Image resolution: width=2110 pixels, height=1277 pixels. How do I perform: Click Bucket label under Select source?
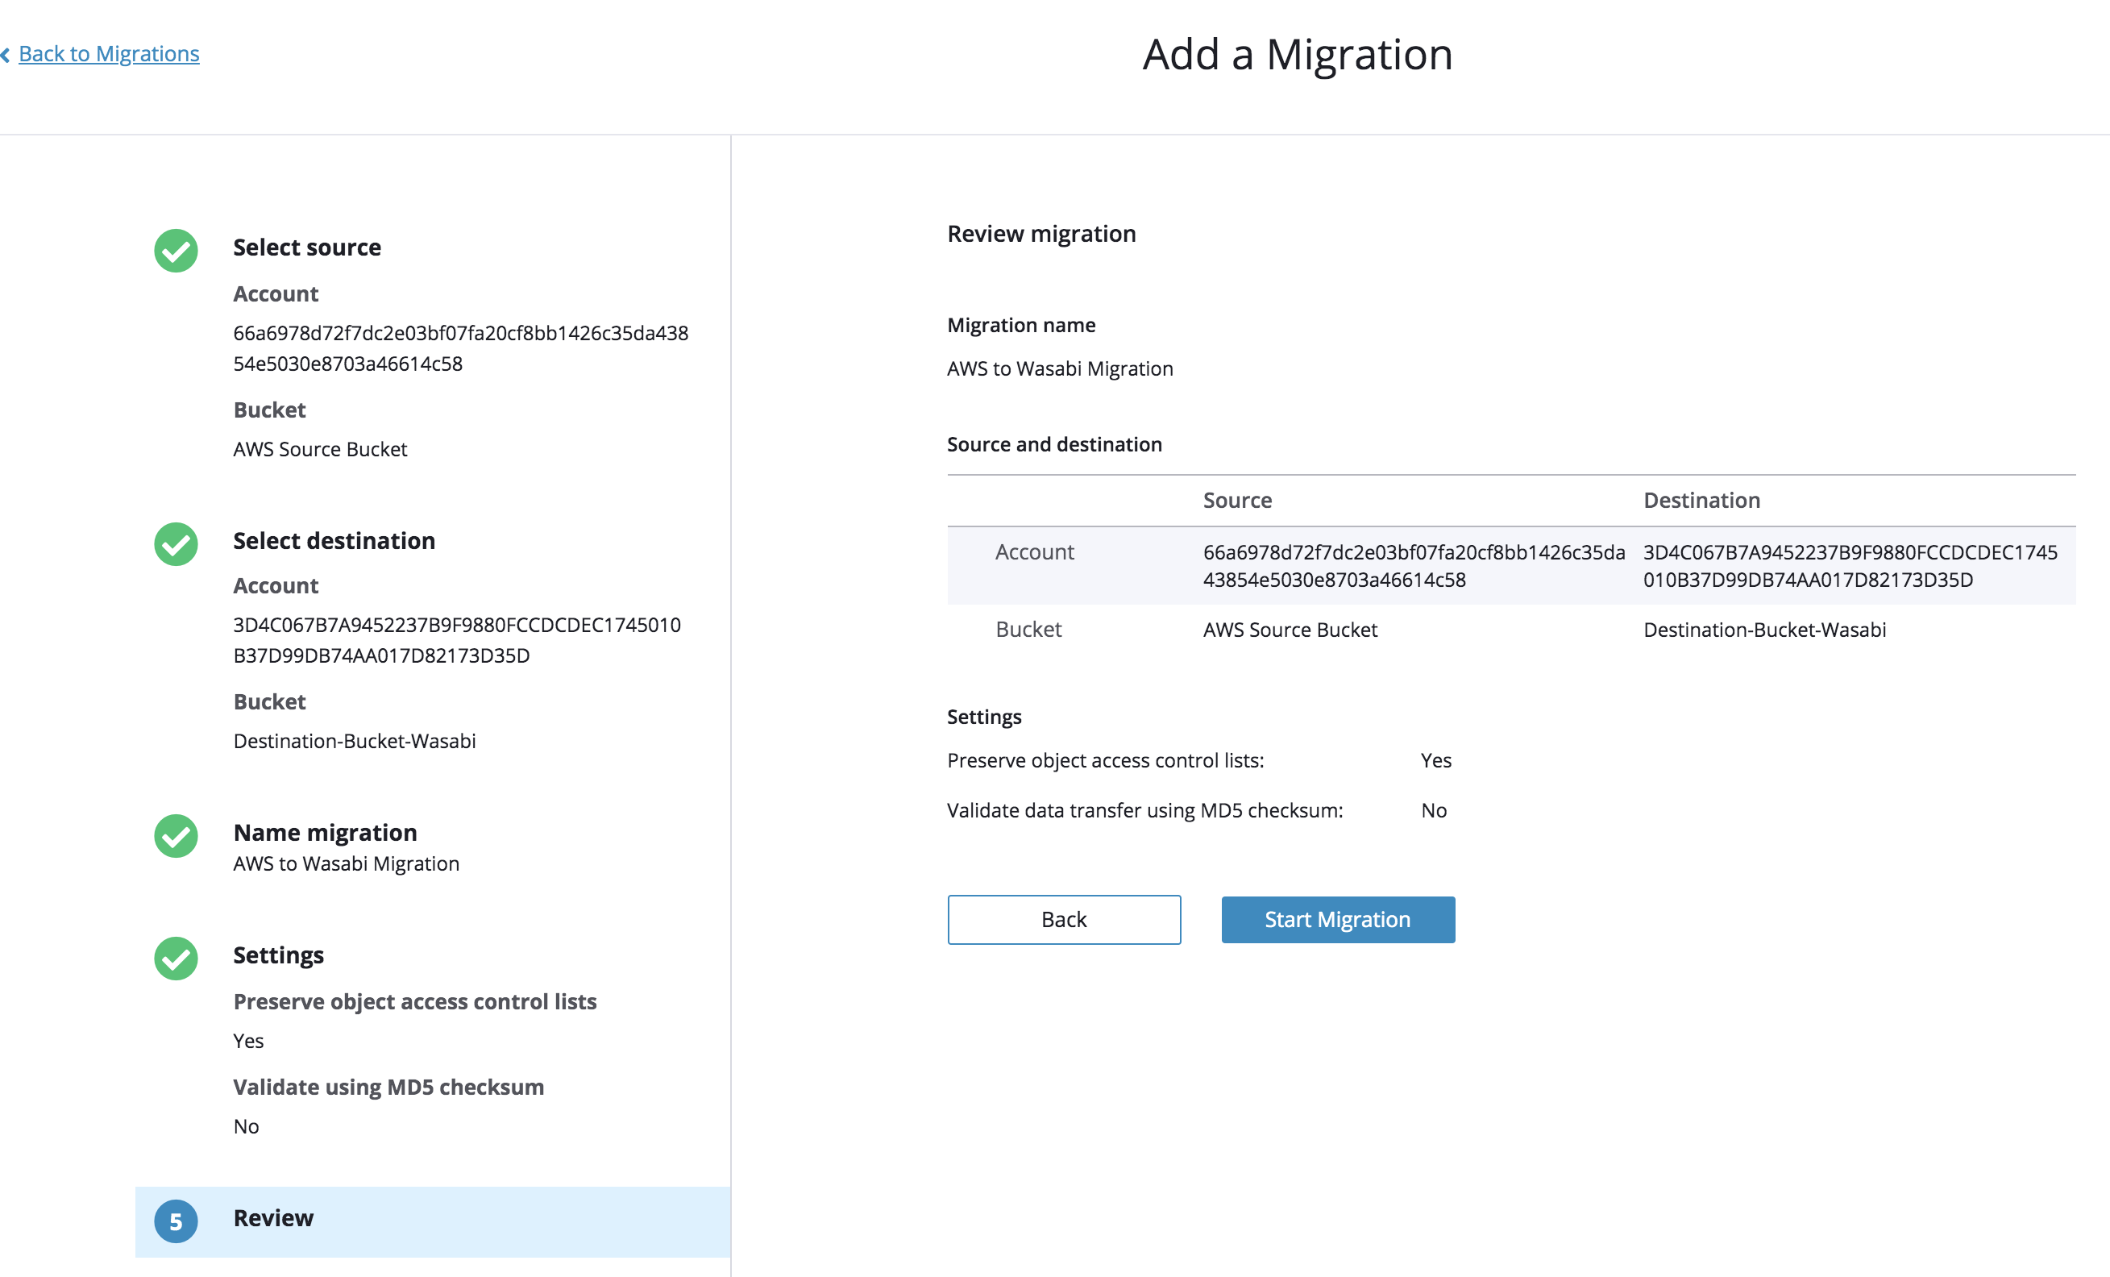269,410
